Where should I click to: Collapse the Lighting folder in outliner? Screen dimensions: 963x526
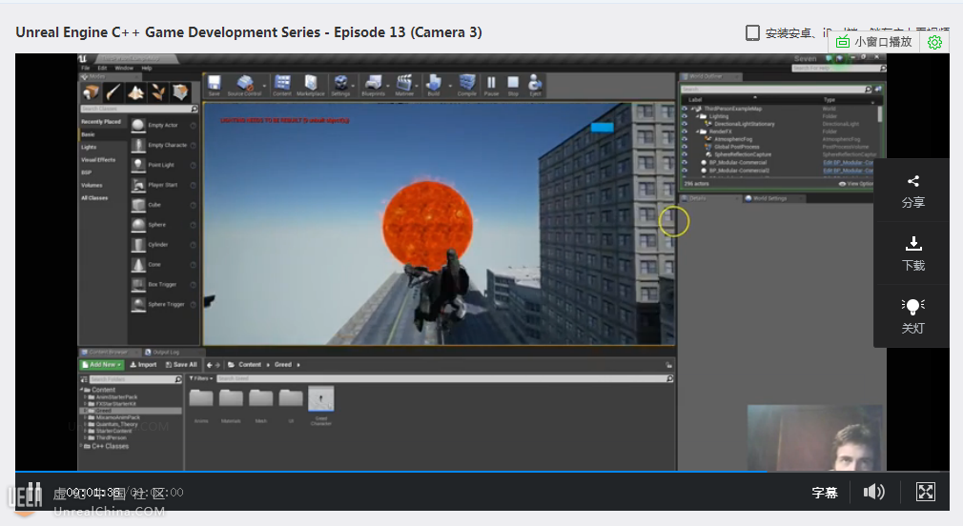(x=698, y=116)
